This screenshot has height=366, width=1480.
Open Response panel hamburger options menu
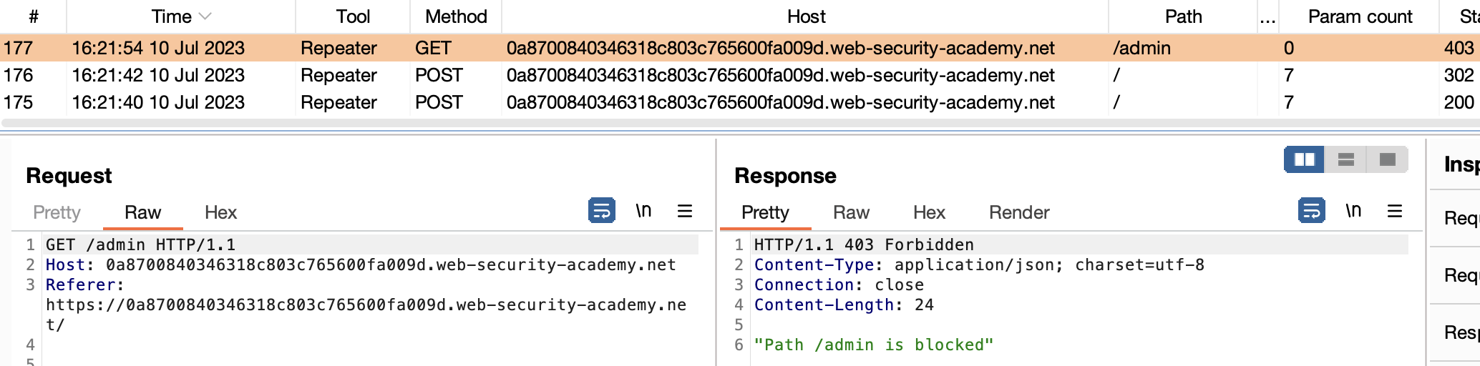1395,211
